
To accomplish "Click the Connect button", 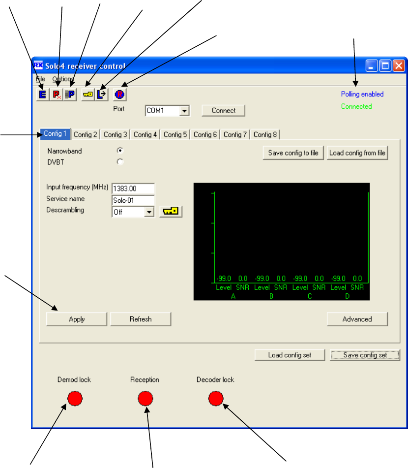I will (223, 110).
